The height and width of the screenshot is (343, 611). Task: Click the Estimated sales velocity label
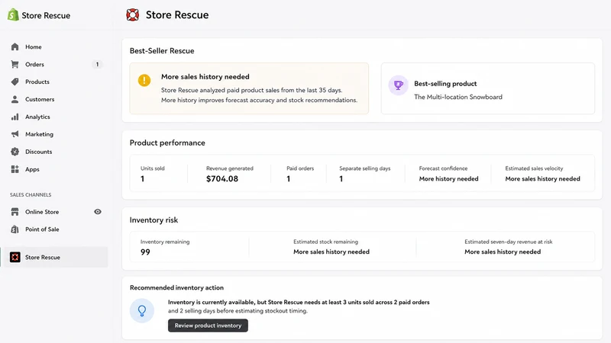click(534, 168)
